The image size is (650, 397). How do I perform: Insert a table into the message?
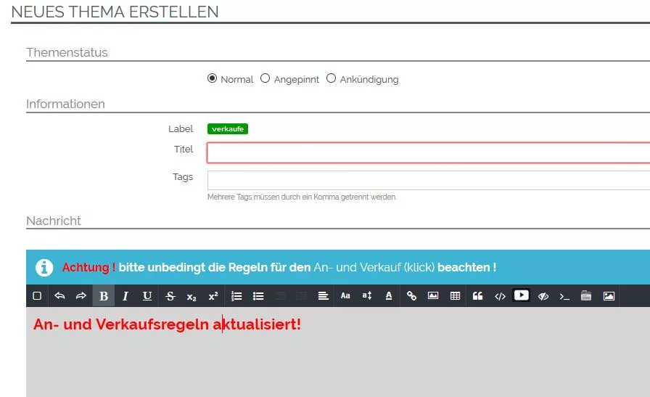(x=456, y=296)
